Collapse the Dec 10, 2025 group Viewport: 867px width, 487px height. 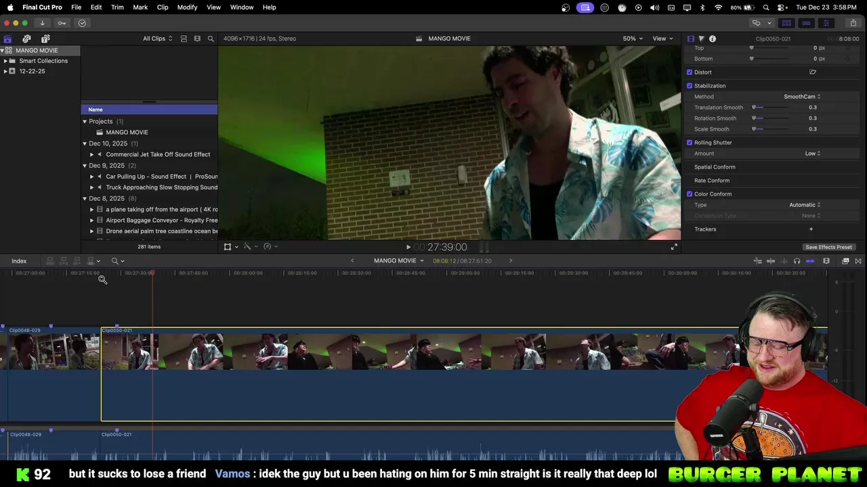(85, 143)
